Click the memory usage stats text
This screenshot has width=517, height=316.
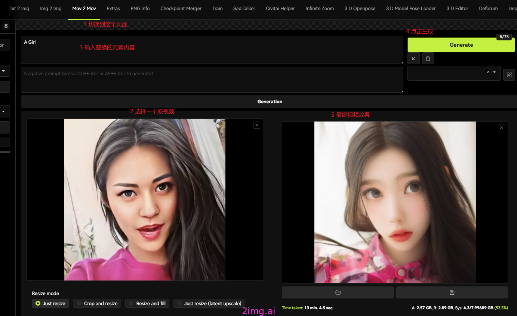[x=460, y=308]
